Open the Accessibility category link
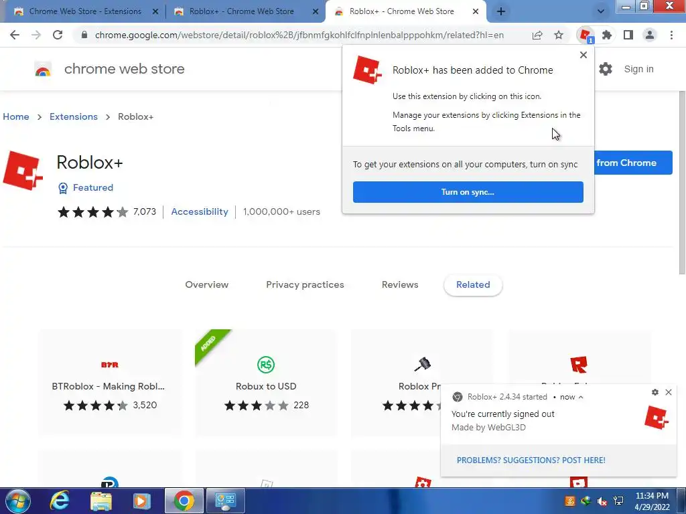 coord(200,212)
